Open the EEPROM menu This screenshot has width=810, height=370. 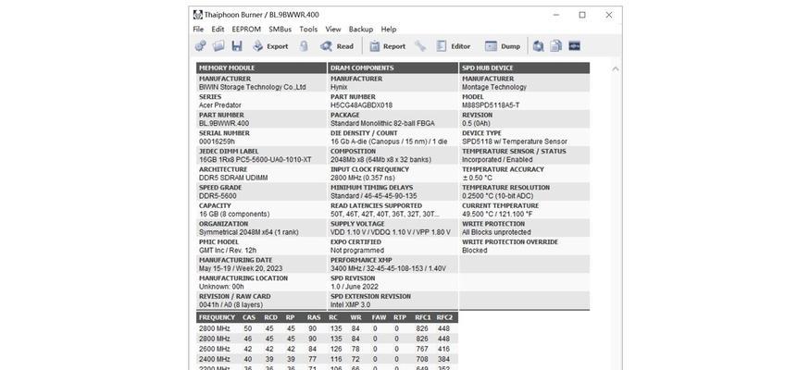(246, 30)
